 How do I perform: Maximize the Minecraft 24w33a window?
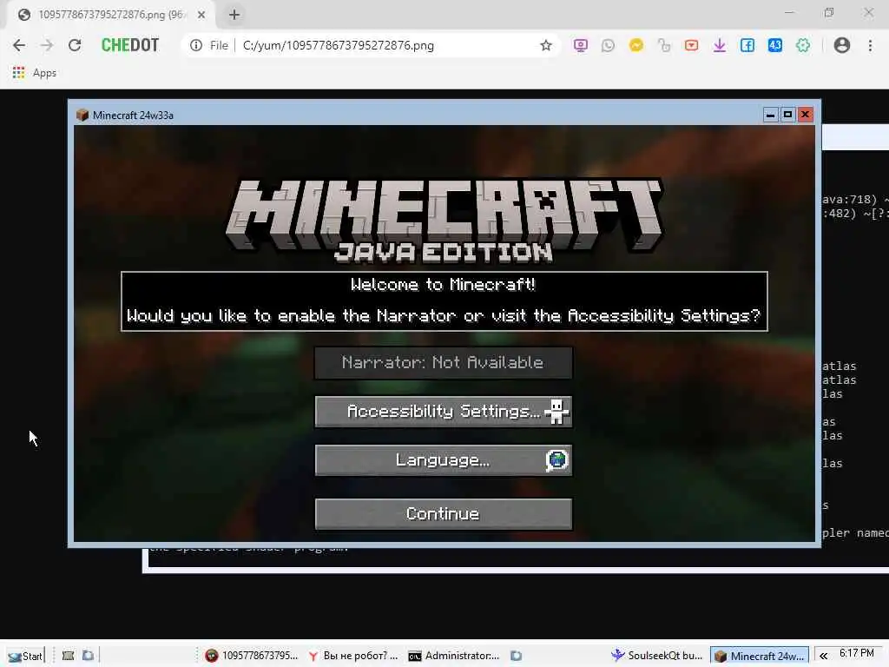pos(787,115)
